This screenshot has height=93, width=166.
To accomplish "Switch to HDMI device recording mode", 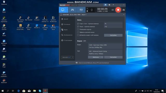I will pyautogui.click(x=81, y=10).
